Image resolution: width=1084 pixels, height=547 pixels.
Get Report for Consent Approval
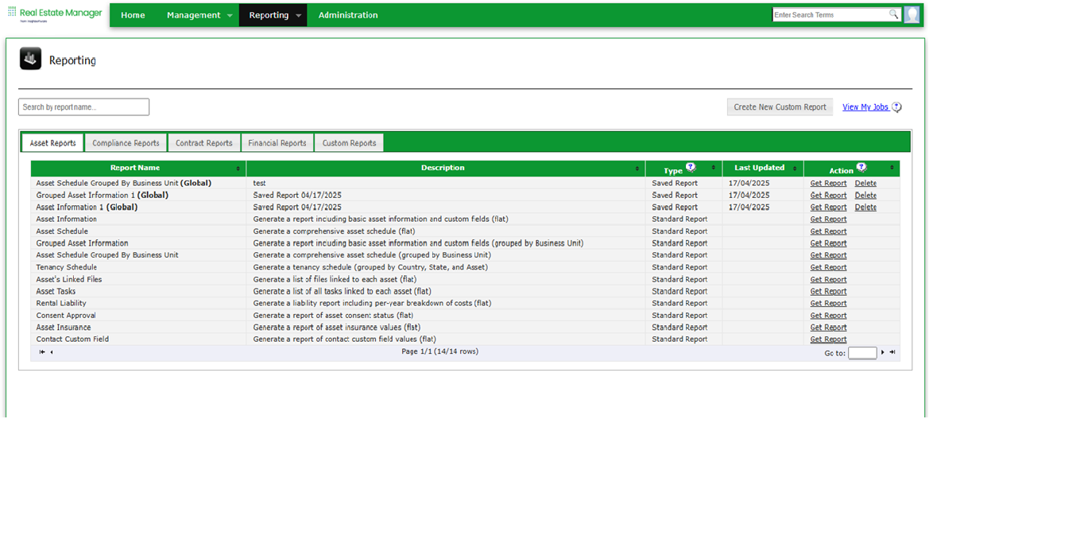point(828,315)
